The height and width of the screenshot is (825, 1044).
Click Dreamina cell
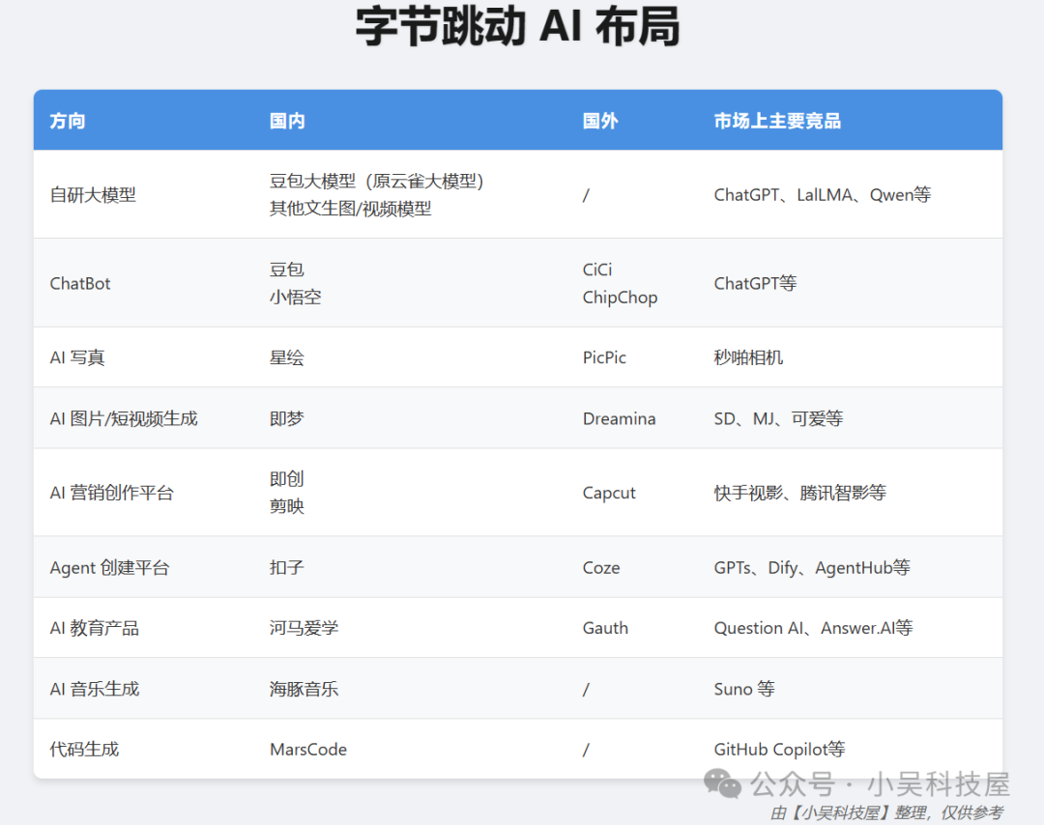[x=620, y=418]
